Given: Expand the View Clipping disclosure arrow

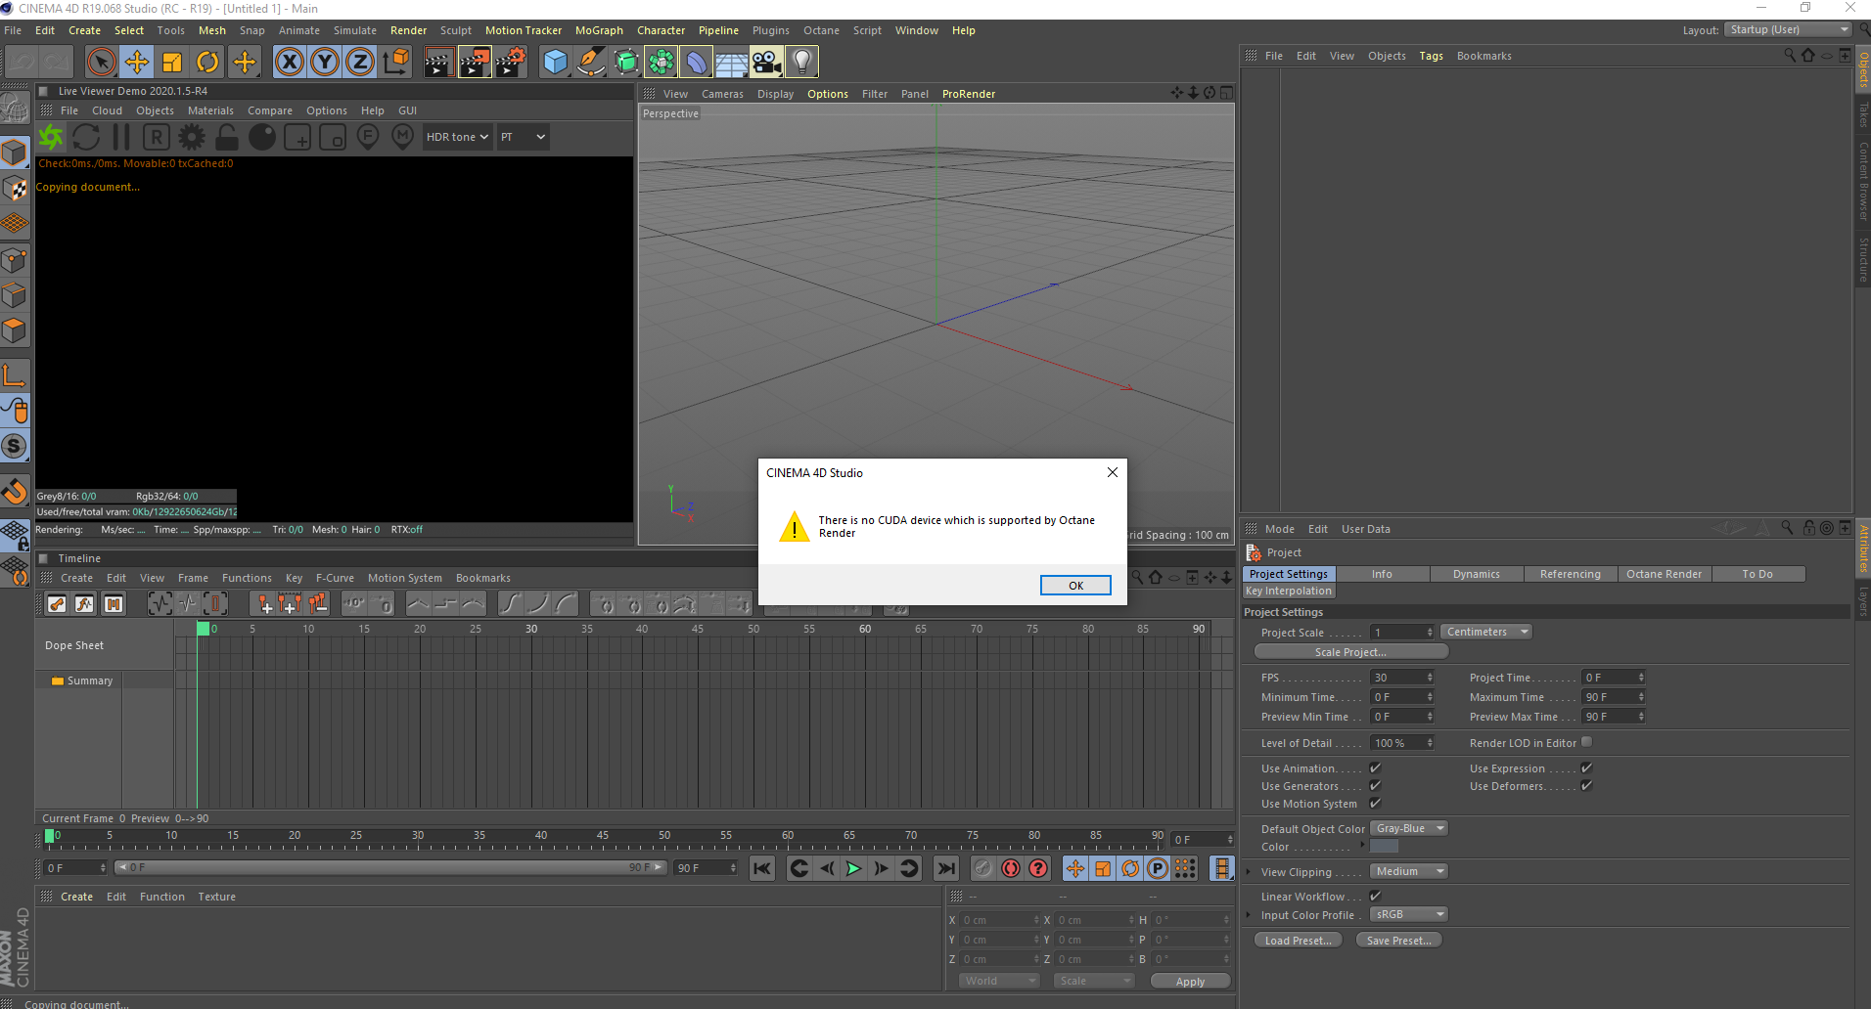Looking at the screenshot, I should 1249,872.
